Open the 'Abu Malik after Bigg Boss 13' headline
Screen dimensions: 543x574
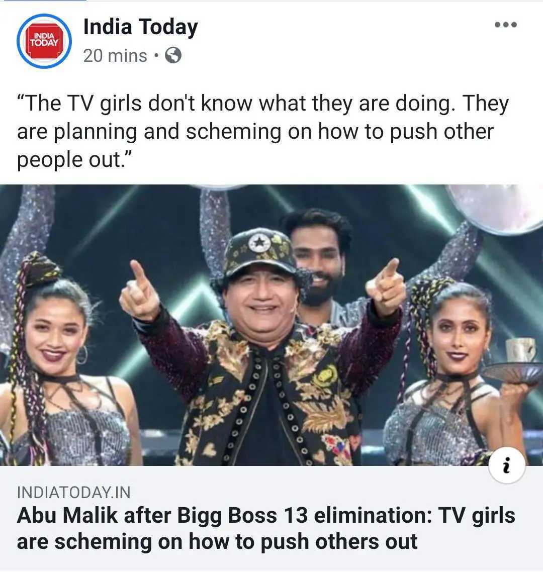[x=266, y=528]
